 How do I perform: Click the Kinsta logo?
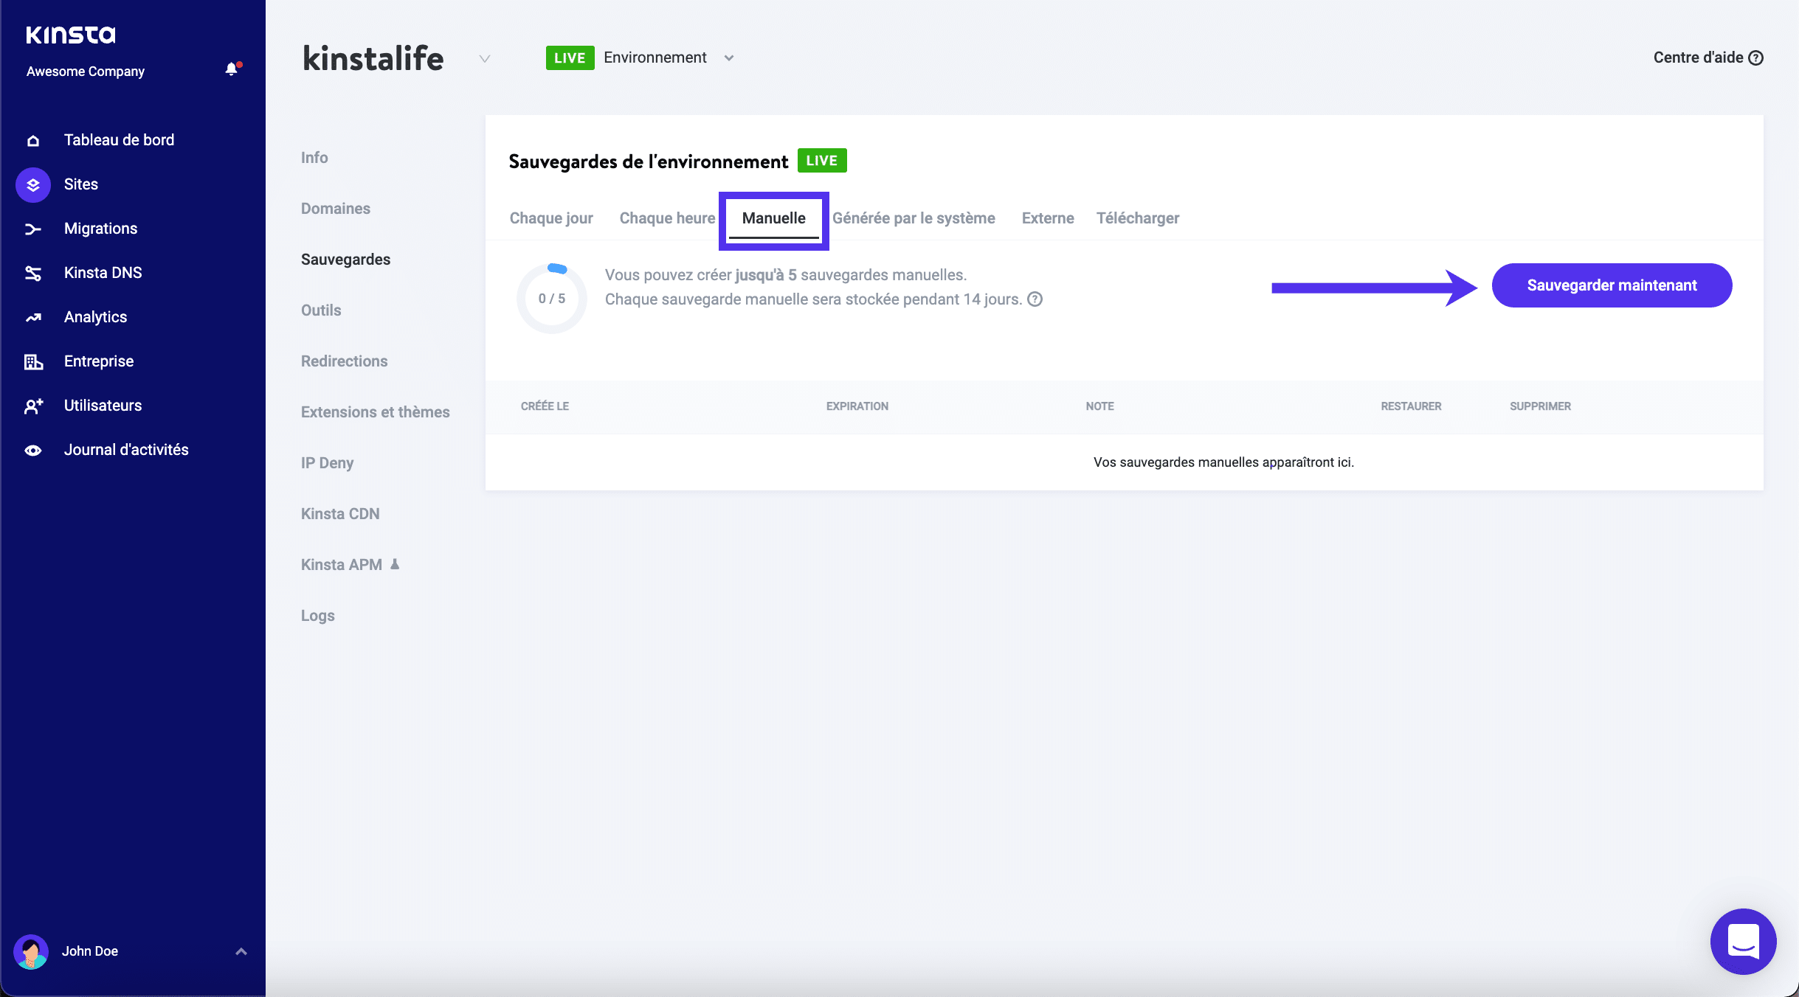click(x=71, y=34)
